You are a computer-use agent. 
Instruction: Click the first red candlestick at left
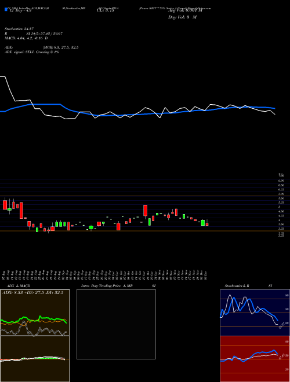(5, 204)
